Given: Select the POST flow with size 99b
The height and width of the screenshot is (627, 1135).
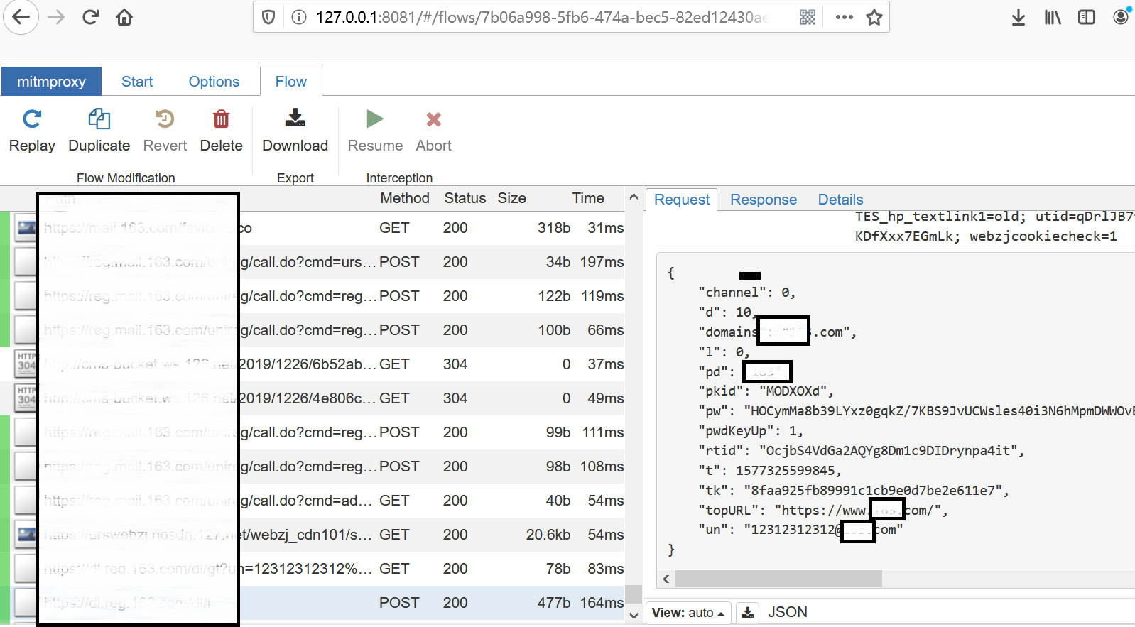Looking at the screenshot, I should [x=313, y=432].
